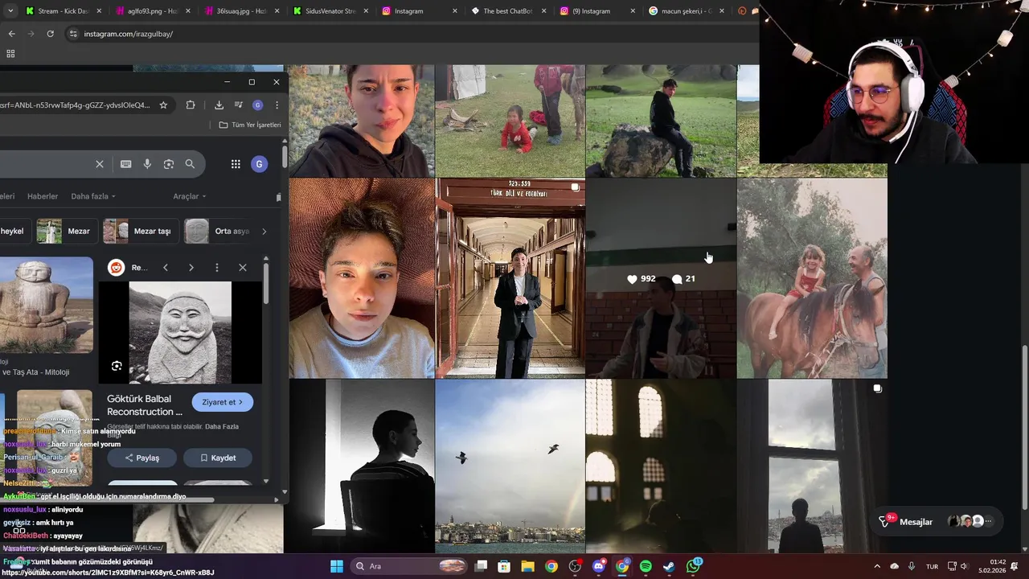Click the taskbar Ara search box

coord(407,566)
